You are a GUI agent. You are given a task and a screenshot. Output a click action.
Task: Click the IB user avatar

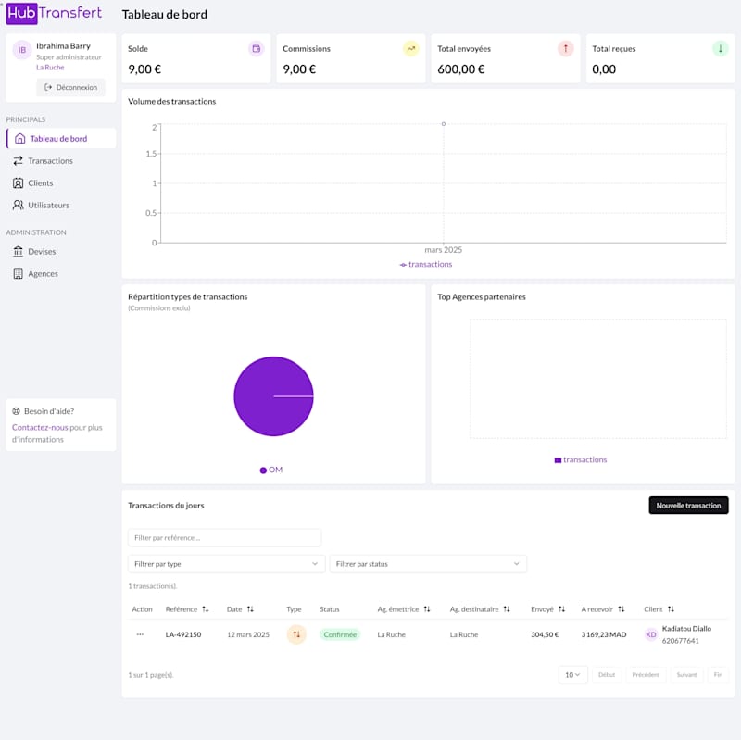(x=21, y=50)
